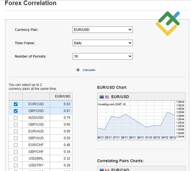Click the arrow icon beside Calculate
Viewport: 191px width, 171px height.
click(78, 70)
